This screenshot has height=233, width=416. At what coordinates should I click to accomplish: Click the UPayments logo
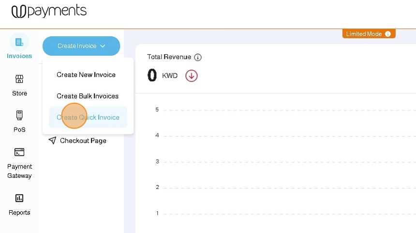(49, 11)
